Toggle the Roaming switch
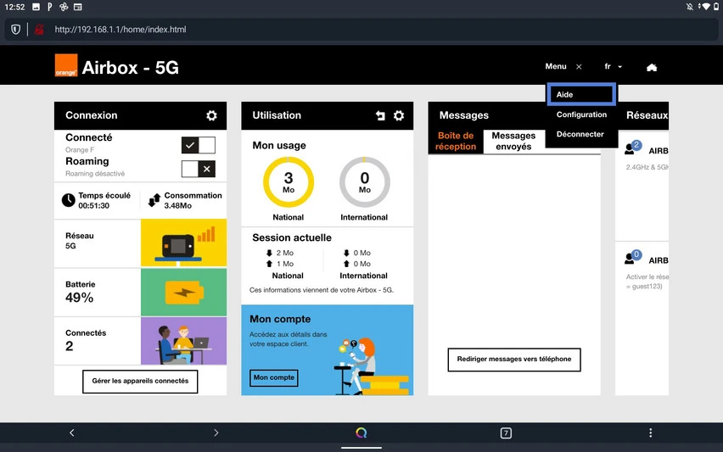 point(199,169)
